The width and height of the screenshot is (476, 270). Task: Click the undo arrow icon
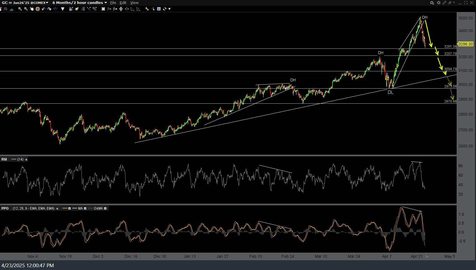point(43,9)
